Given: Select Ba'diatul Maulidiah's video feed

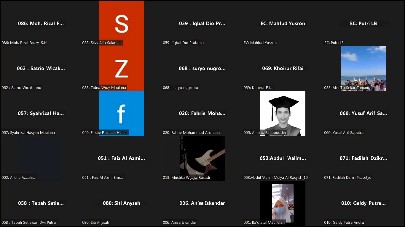Looking at the screenshot, I should coord(283,203).
